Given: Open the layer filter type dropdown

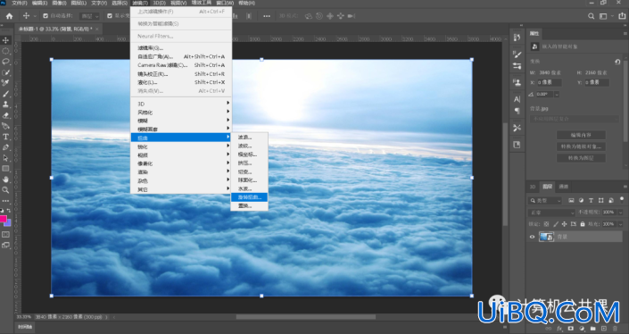Looking at the screenshot, I should click(x=545, y=200).
